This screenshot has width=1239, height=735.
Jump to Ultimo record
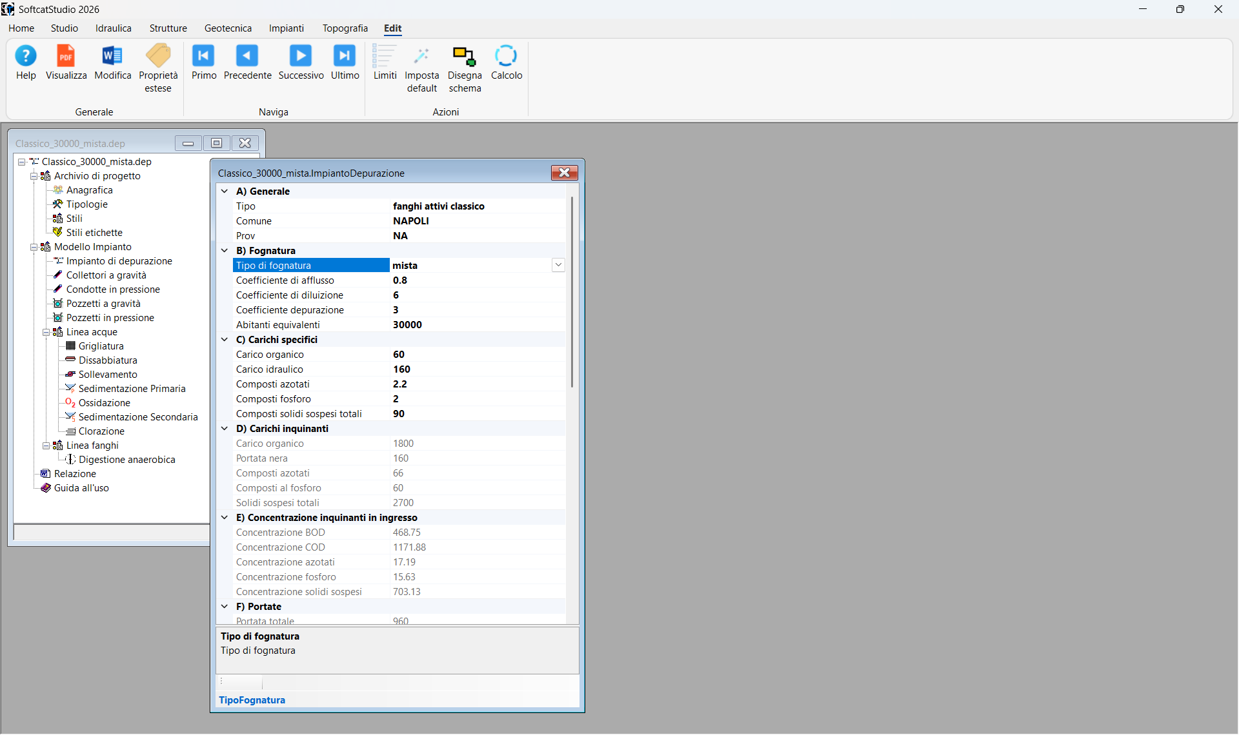pyautogui.click(x=345, y=63)
